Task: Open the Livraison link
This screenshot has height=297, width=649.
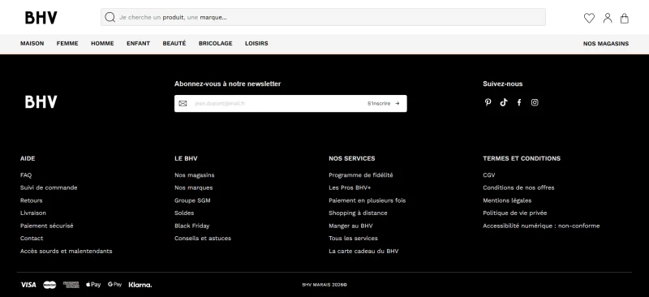Action: [x=33, y=213]
